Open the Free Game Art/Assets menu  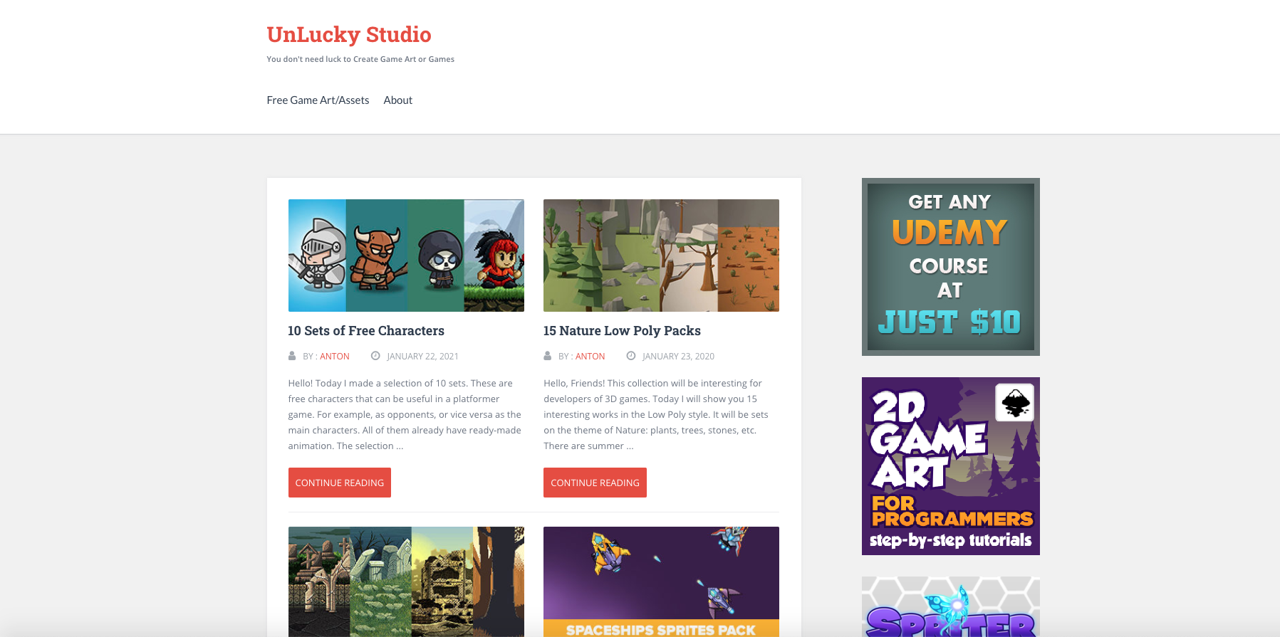point(318,100)
